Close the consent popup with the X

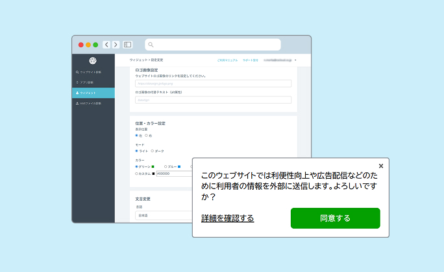pyautogui.click(x=381, y=166)
